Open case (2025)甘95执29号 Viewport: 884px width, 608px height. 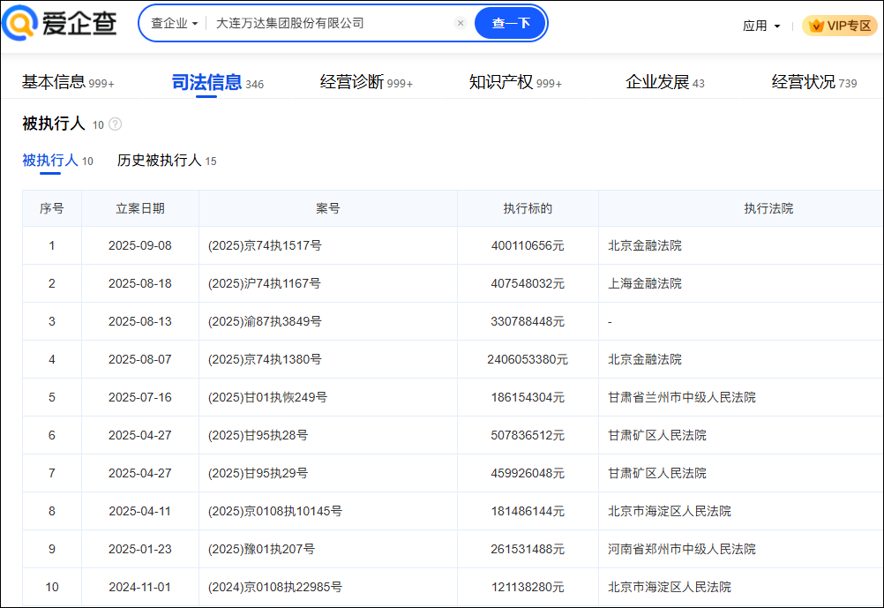pyautogui.click(x=258, y=473)
